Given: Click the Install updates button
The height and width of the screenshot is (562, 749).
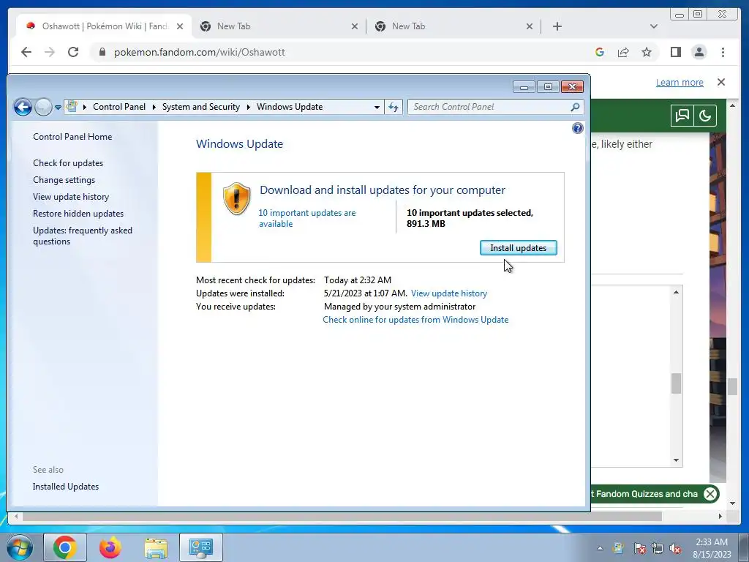Looking at the screenshot, I should [x=519, y=248].
